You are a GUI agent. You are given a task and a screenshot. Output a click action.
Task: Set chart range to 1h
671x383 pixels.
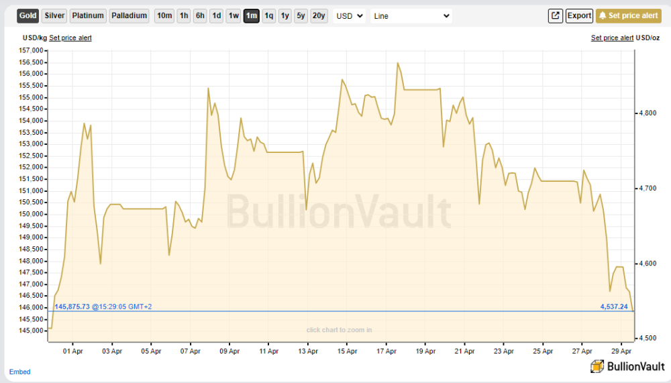(184, 16)
